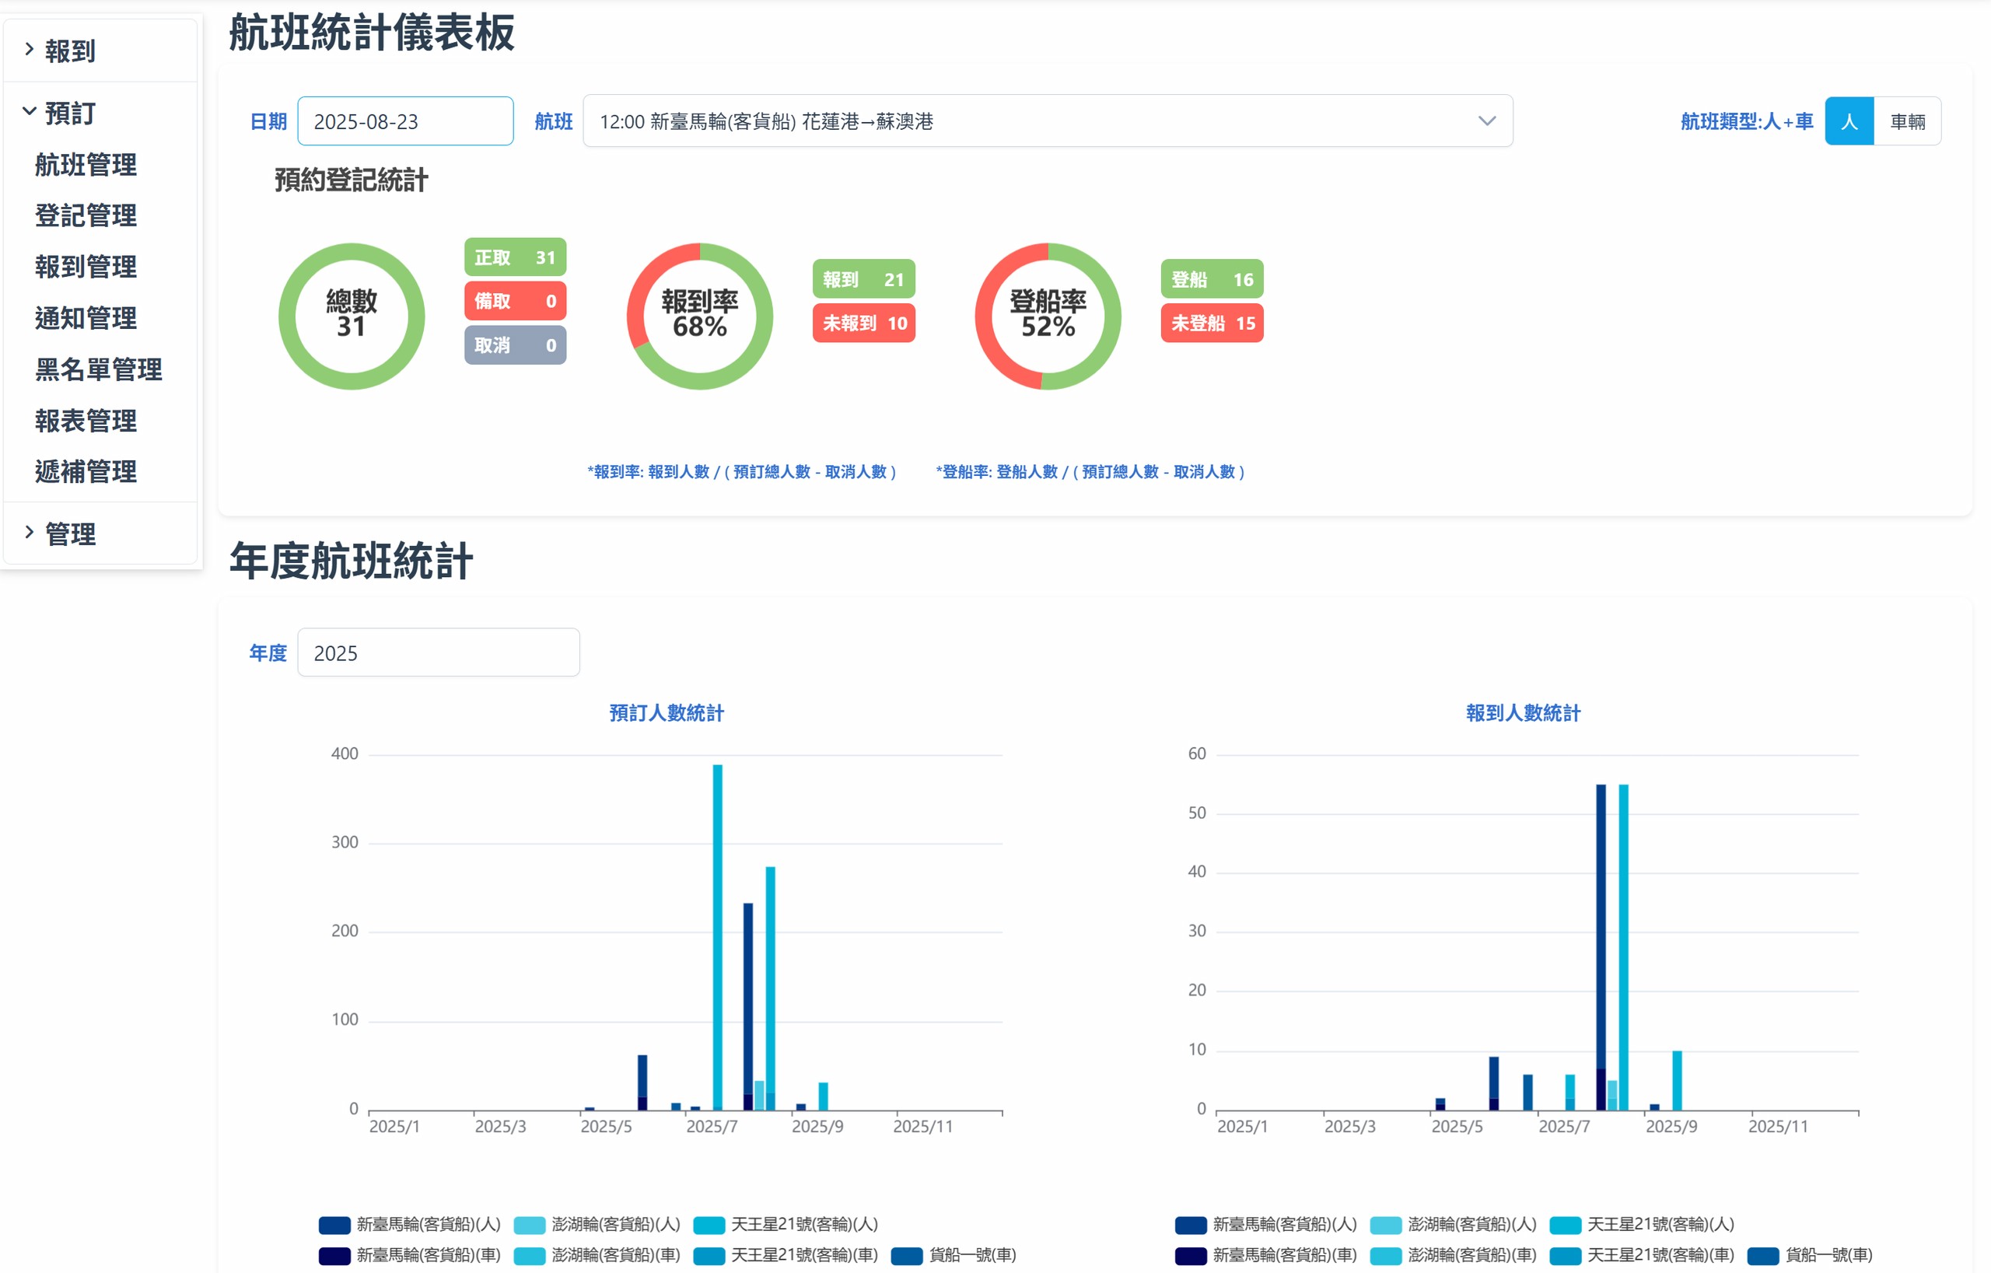Image resolution: width=1991 pixels, height=1273 pixels.
Task: Collapse the 預訂 sidebar section
Action: 69,113
